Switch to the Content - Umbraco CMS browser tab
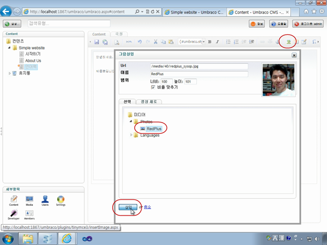Image resolution: width=327 pixels, height=245 pixels. [258, 12]
